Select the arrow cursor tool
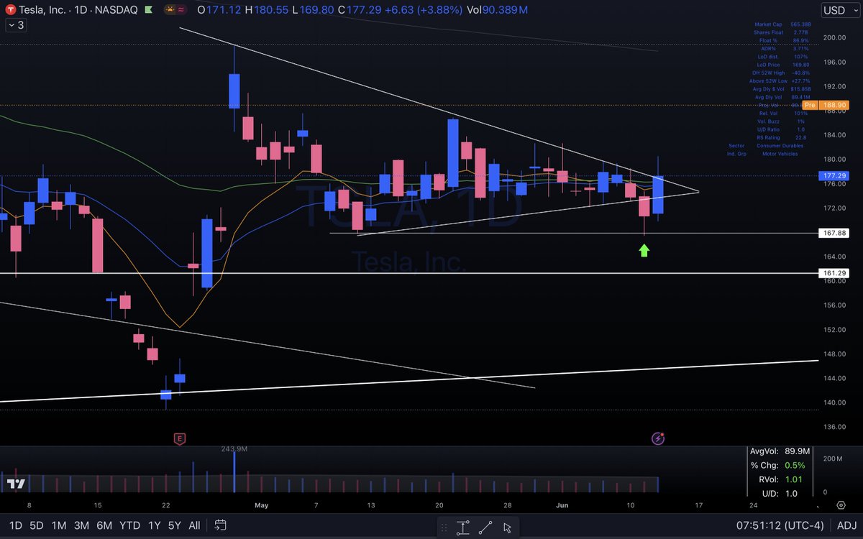 (508, 528)
